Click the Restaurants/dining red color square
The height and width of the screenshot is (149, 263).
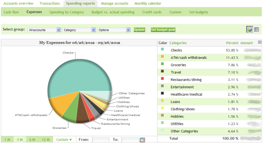point(162,79)
